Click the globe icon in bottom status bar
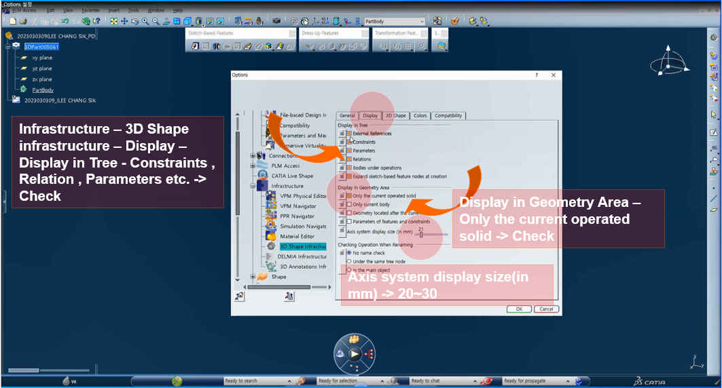Viewport: 722px width, 388px height. pyautogui.click(x=177, y=381)
